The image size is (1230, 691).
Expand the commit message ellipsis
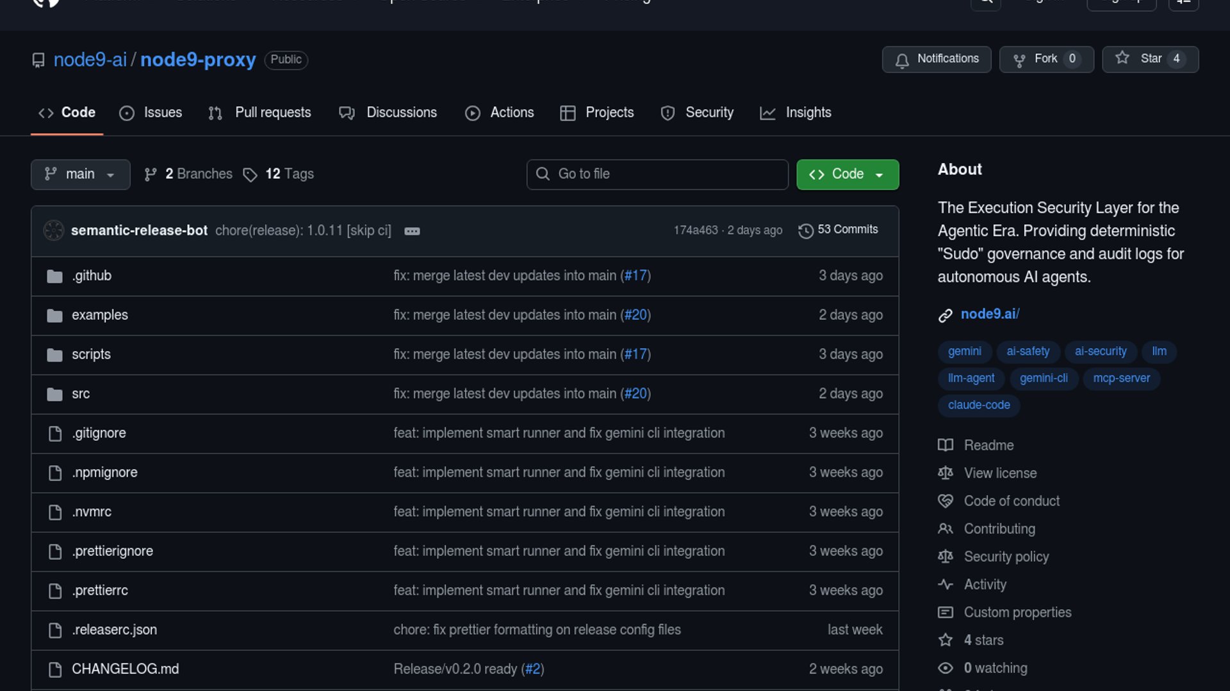pos(412,231)
